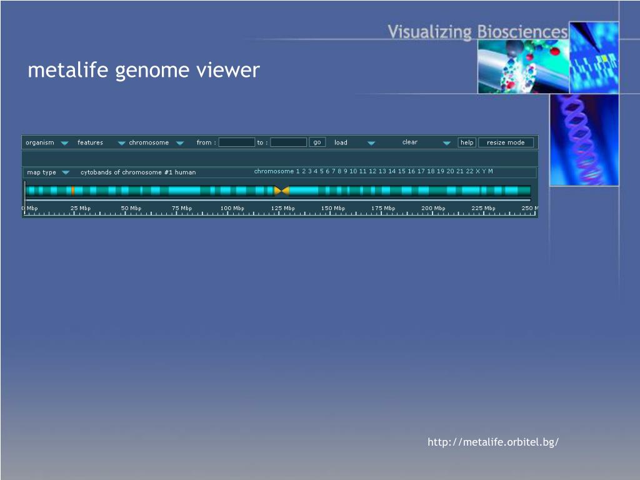The image size is (640, 480).
Task: Select chromosome Y link
Action: [x=484, y=171]
